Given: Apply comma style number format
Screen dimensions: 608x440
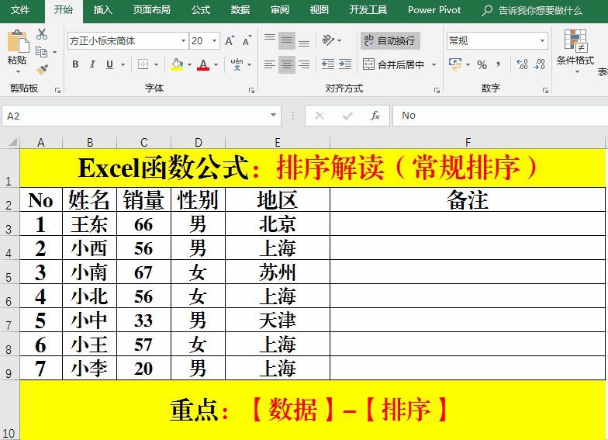Looking at the screenshot, I should [499, 64].
